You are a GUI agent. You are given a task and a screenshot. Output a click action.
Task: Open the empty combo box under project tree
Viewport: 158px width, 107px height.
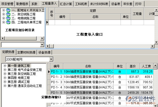point(42,44)
